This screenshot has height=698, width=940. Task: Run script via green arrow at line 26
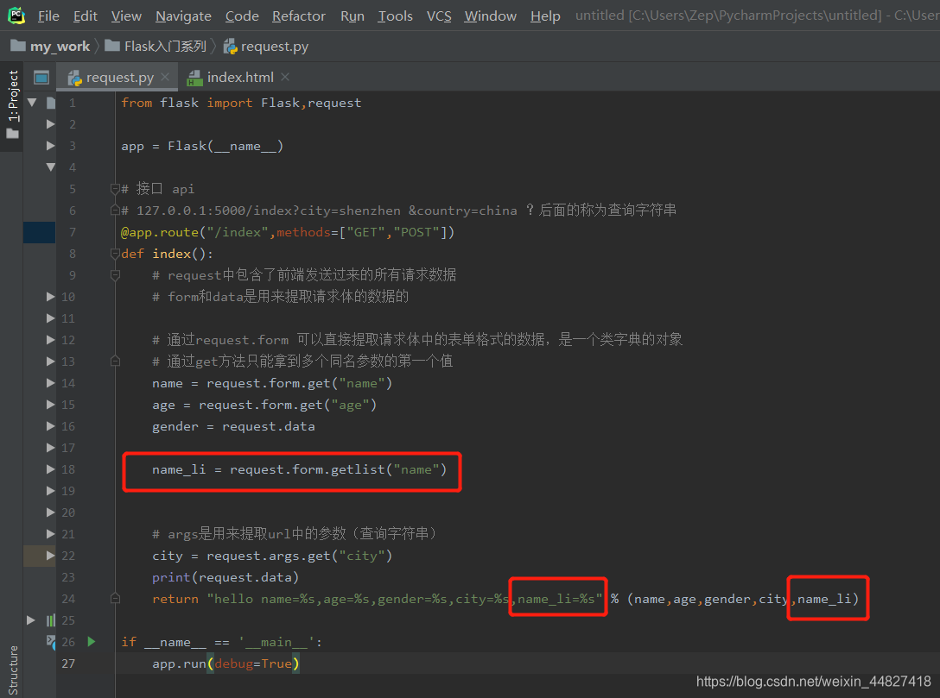click(92, 641)
